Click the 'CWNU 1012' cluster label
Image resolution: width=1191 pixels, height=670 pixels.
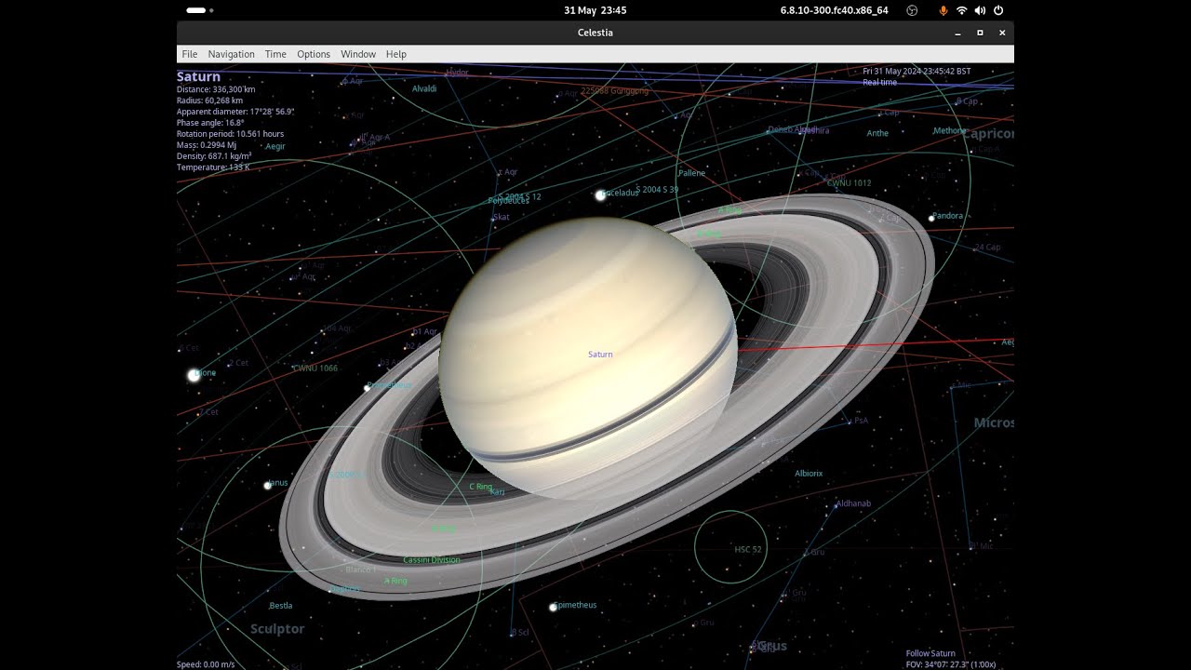tap(849, 183)
